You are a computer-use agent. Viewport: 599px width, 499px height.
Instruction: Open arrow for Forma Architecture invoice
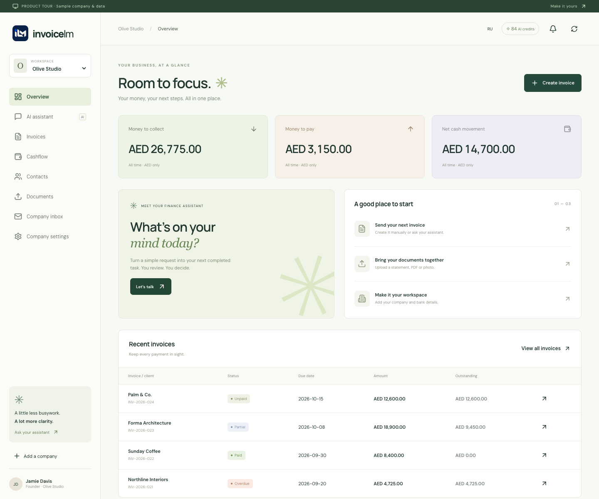click(544, 427)
